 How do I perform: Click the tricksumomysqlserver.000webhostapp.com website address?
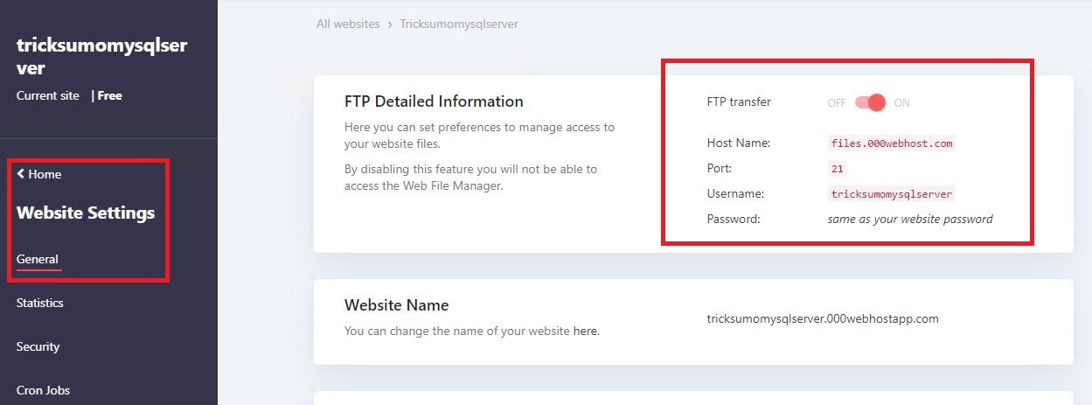click(822, 318)
